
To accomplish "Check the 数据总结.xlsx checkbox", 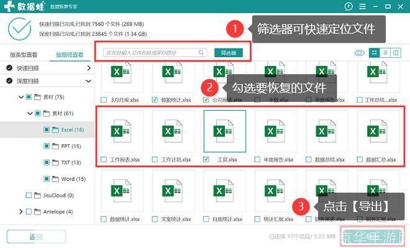I will pyautogui.click(x=309, y=159).
